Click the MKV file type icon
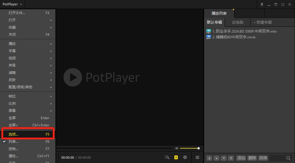The width and height of the screenshot is (295, 163). click(x=209, y=31)
